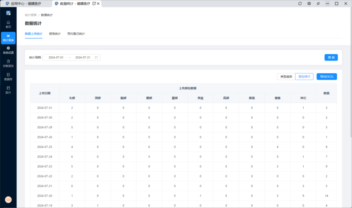Switch to the 预约登记统计 tab
The image size is (352, 208).
[x=76, y=33]
